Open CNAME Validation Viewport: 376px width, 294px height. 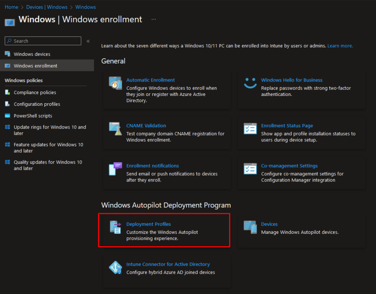(146, 126)
